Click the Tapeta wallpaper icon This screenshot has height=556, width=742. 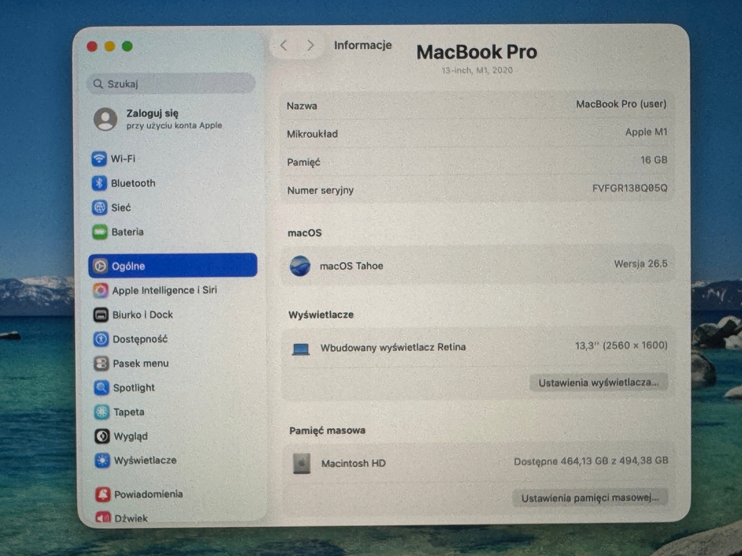pos(102,412)
